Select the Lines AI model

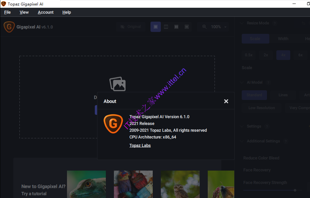pyautogui.click(x=283, y=95)
